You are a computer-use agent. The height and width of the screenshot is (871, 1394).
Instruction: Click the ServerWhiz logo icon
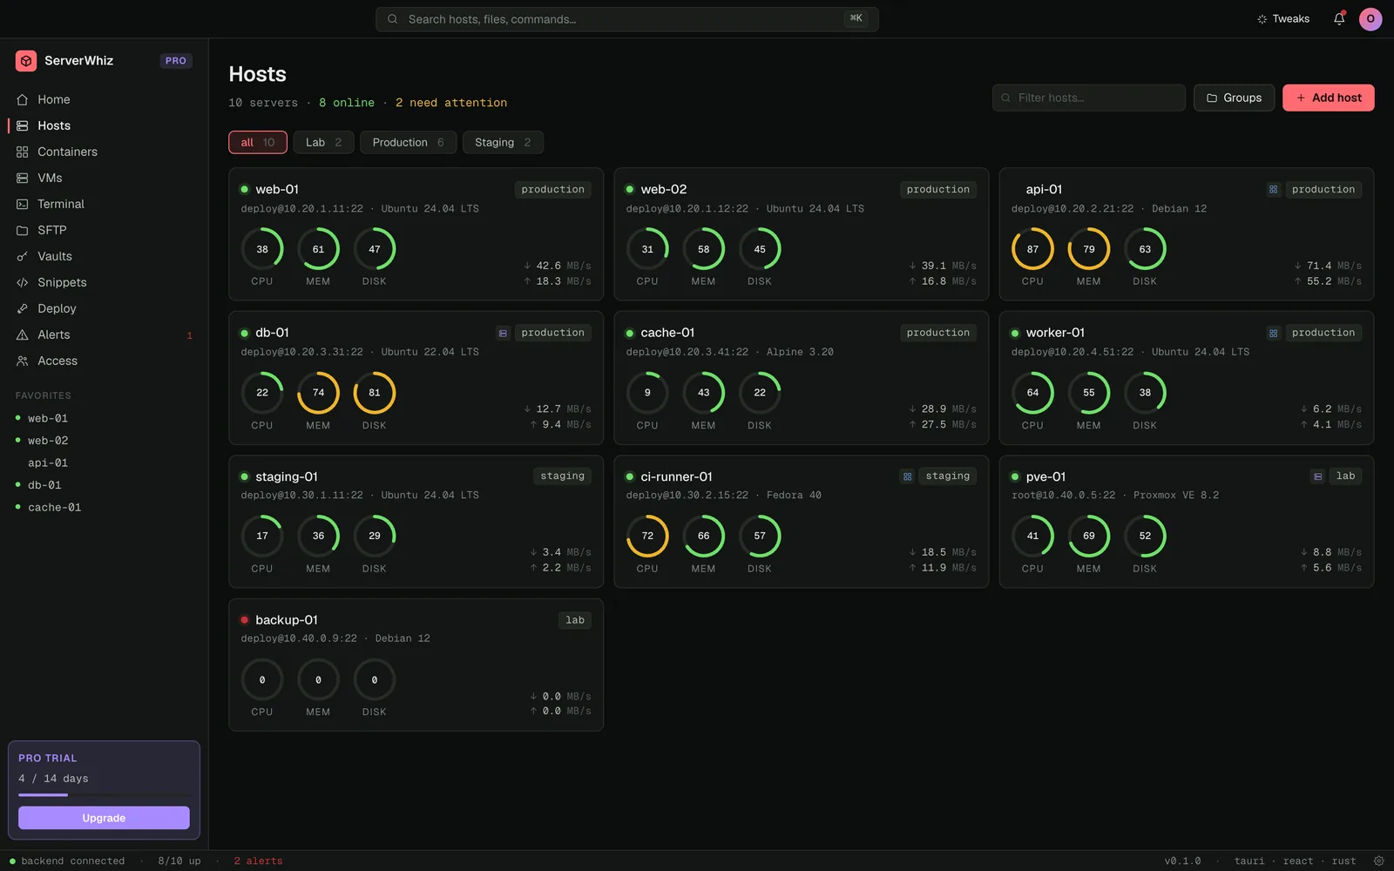[x=26, y=60]
